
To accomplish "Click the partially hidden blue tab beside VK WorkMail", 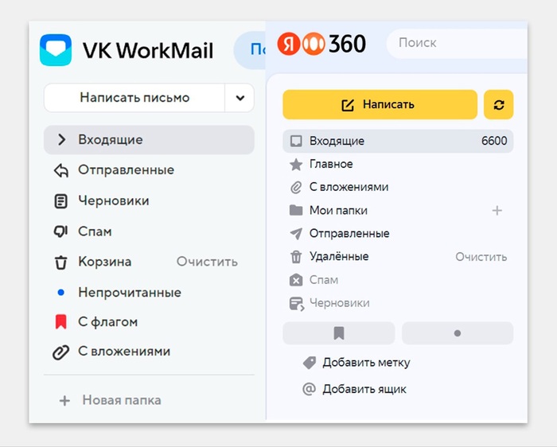I will tap(250, 49).
